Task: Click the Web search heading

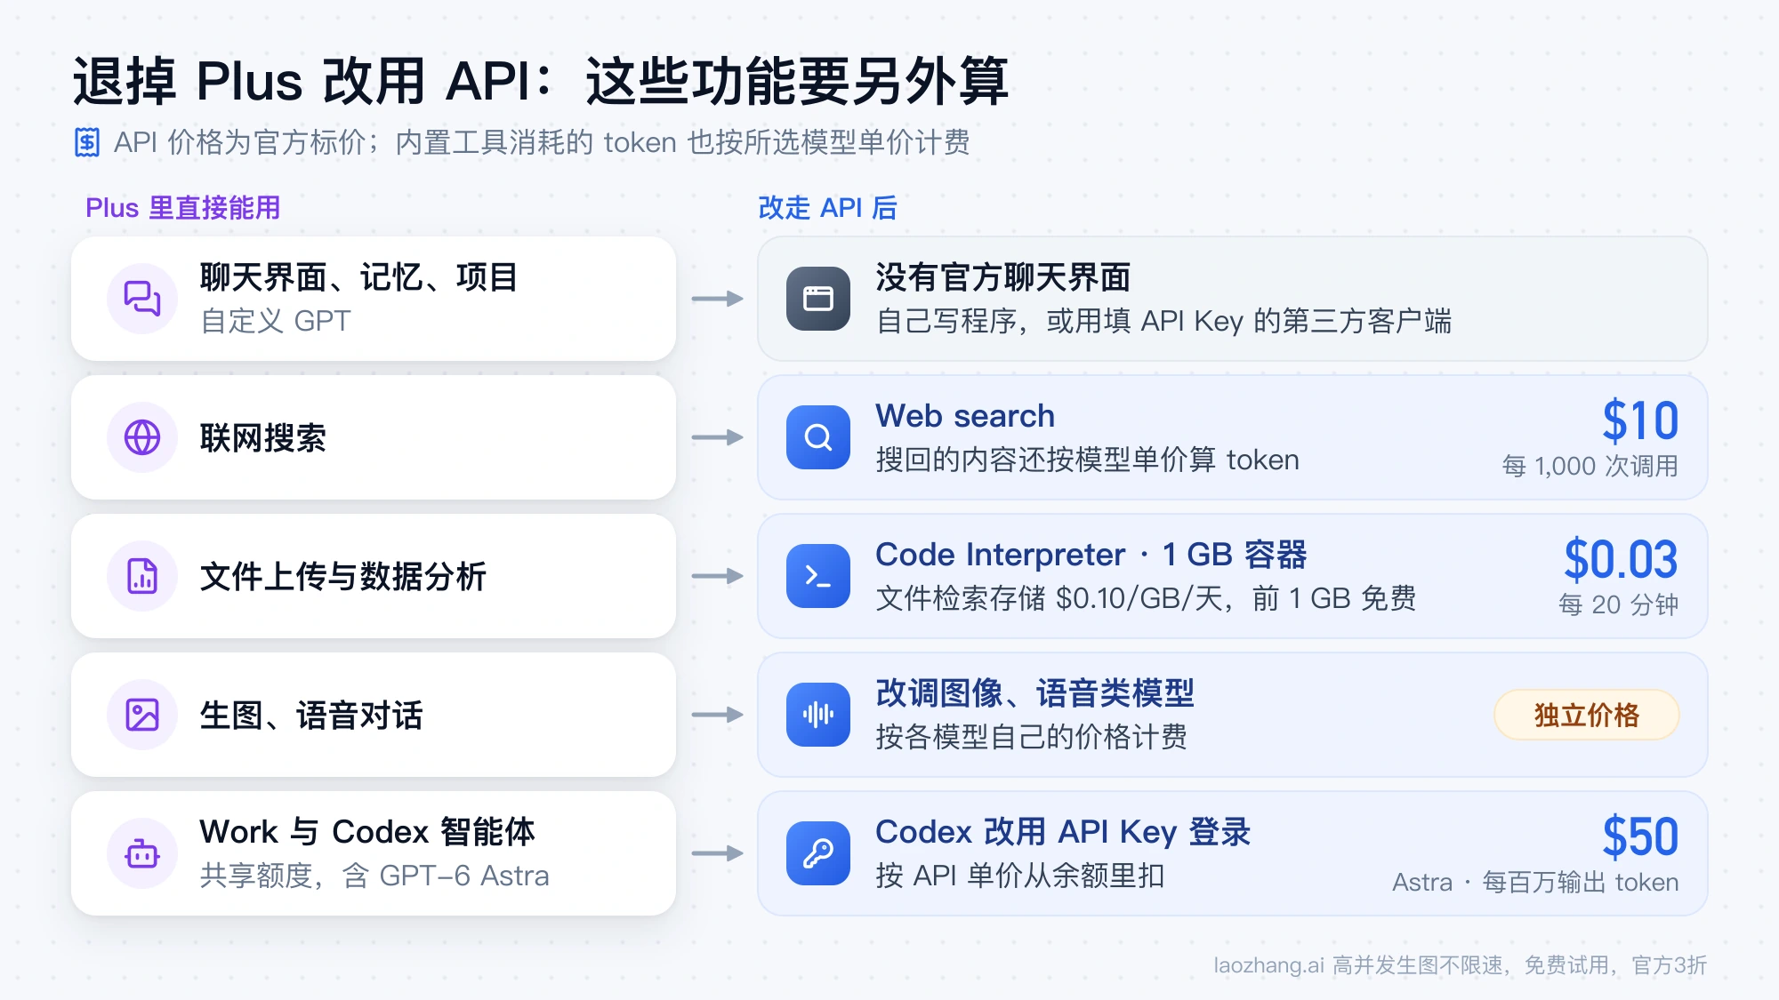Action: 965,416
